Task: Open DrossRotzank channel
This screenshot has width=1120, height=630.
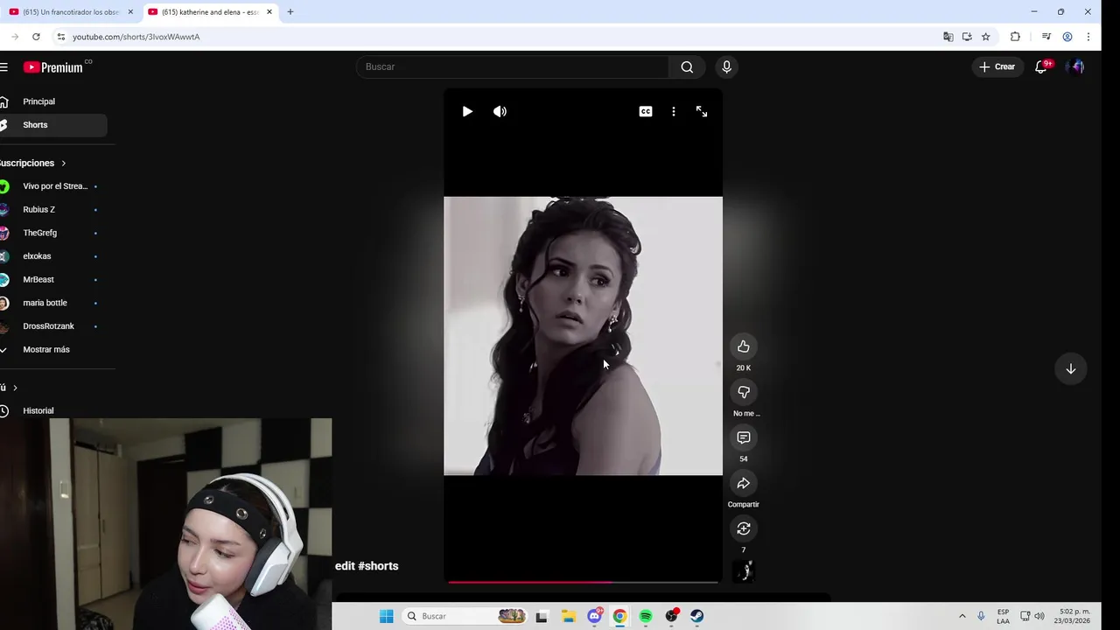Action: [52, 326]
